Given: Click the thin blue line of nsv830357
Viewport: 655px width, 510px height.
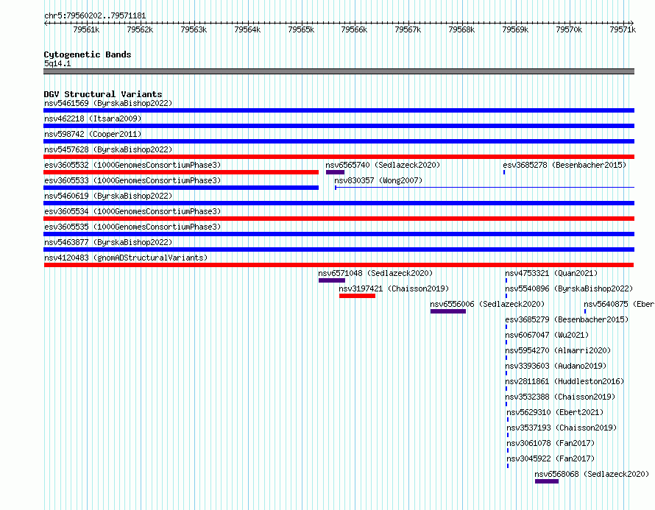Looking at the screenshot, I should coord(484,188).
